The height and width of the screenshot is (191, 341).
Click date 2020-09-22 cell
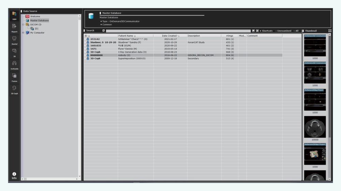click(170, 46)
